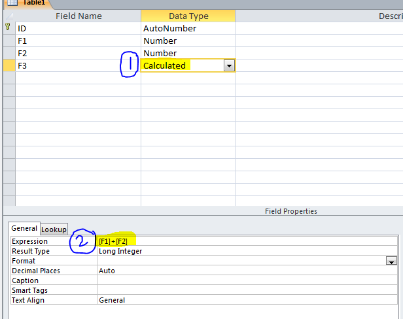The height and width of the screenshot is (319, 403).
Task: Click the select-all corner of the design grid
Action: coord(9,16)
